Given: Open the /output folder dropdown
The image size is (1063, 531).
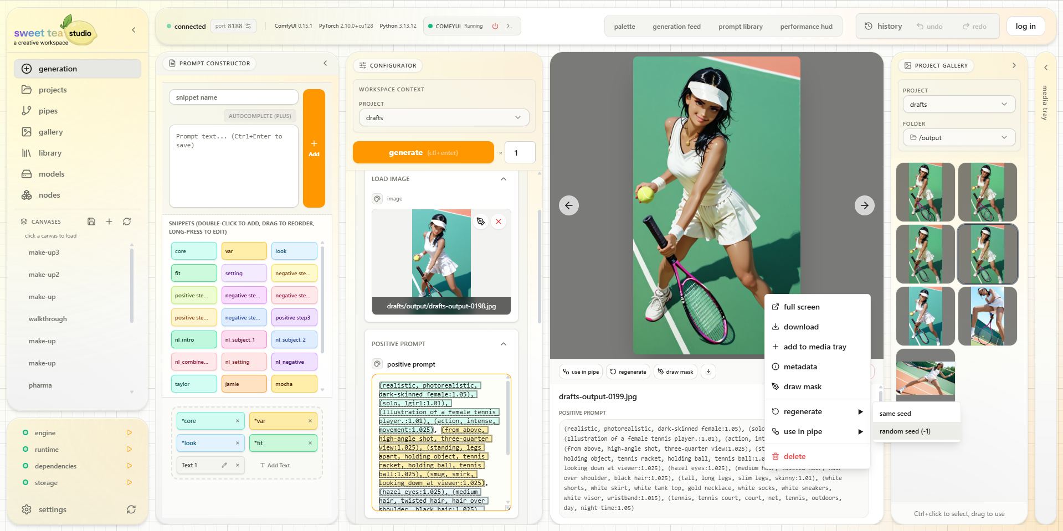Looking at the screenshot, I should 958,137.
